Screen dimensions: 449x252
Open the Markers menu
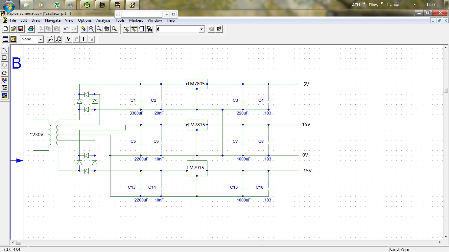click(x=136, y=20)
